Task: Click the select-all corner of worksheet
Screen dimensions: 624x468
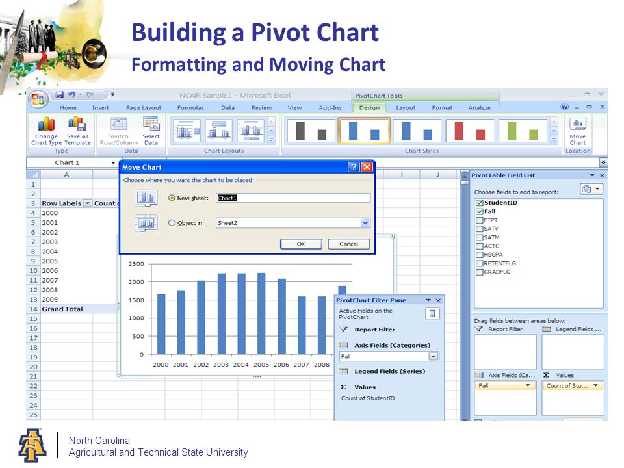Action: [33, 175]
